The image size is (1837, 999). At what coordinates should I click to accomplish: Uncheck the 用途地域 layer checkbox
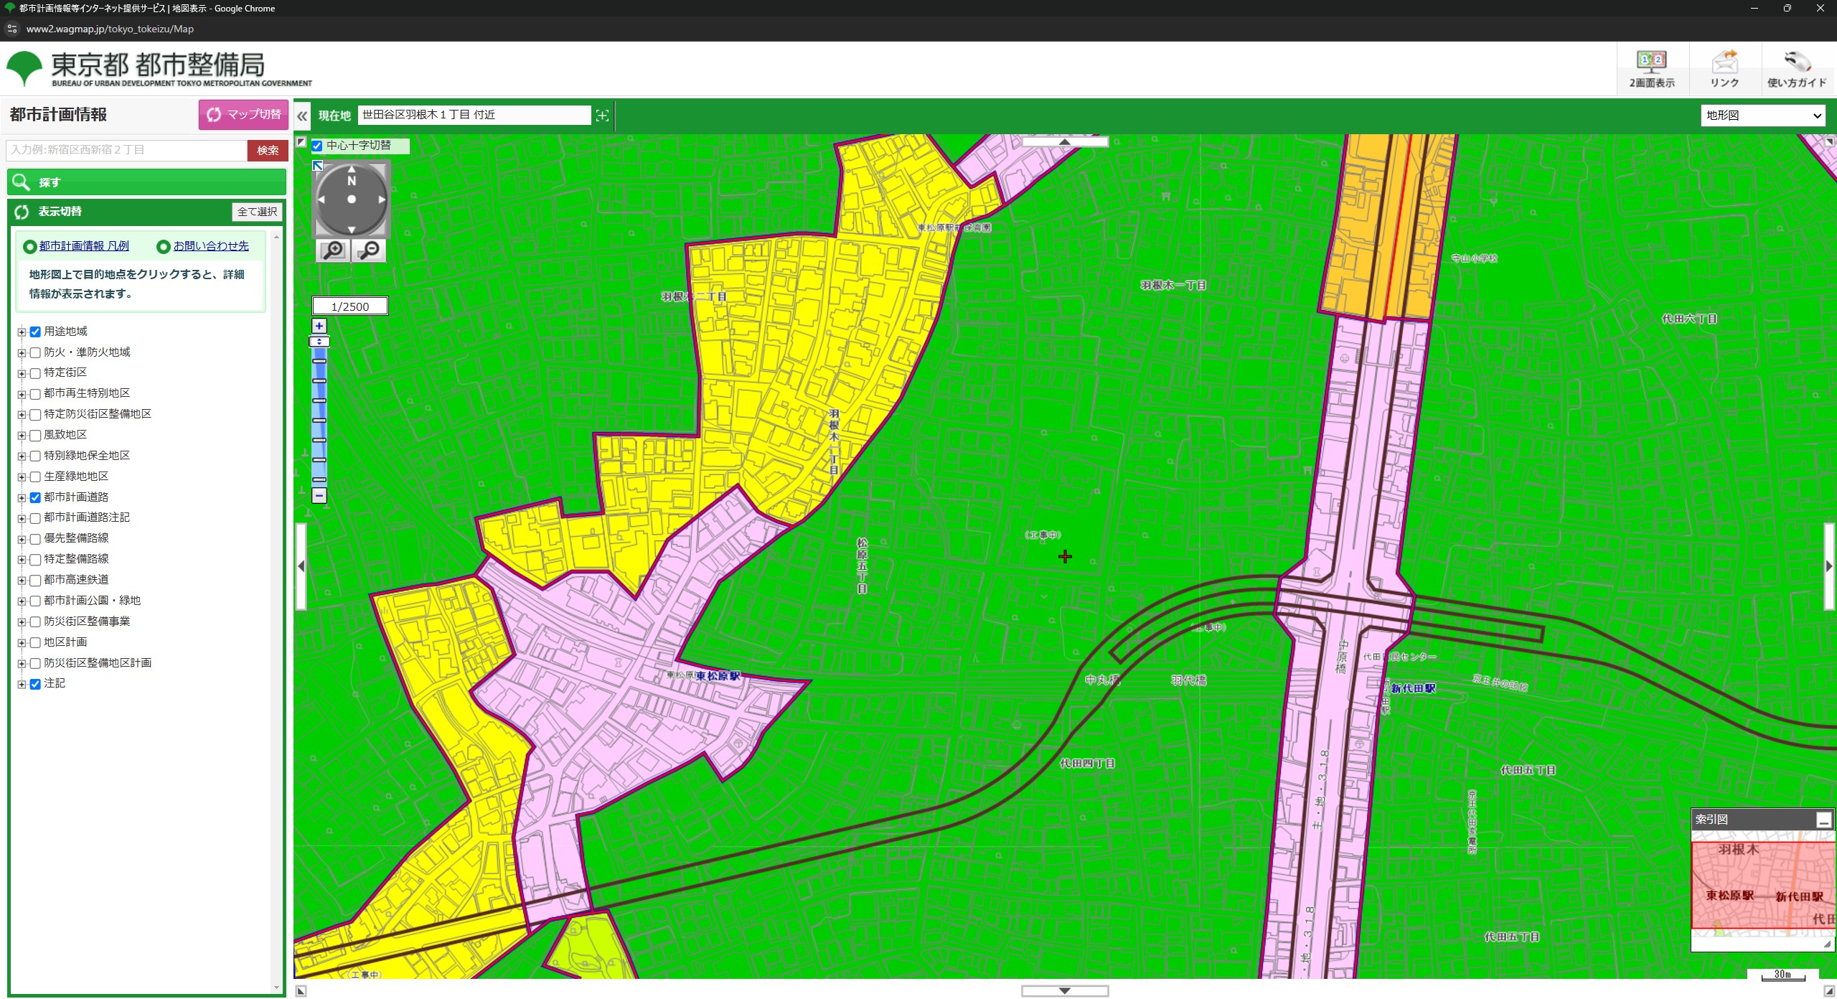click(35, 332)
